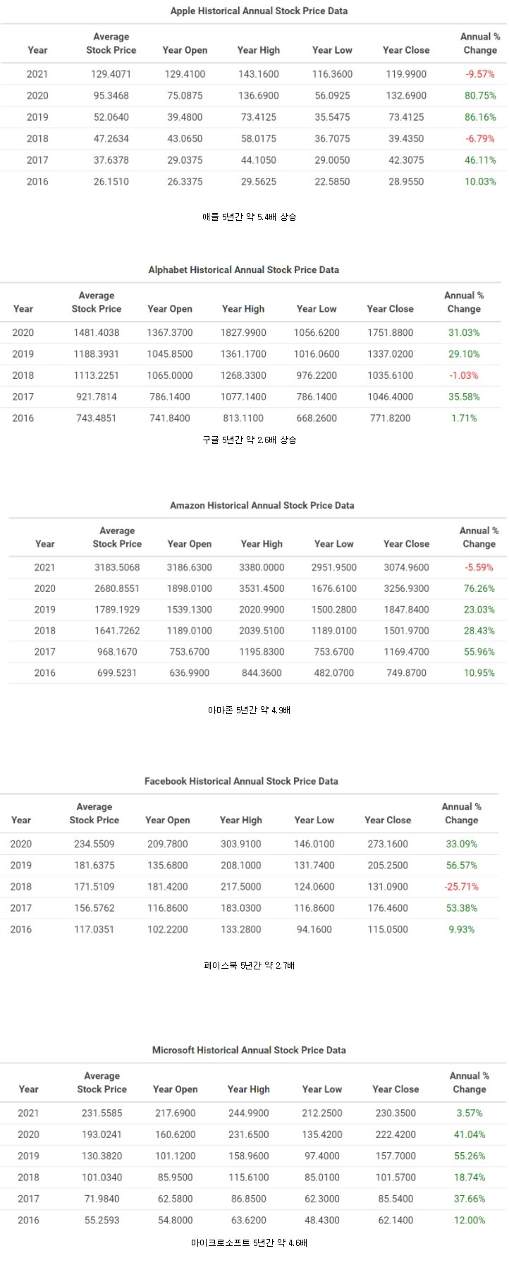Click Year Open header in Alphabet table
This screenshot has height=1270, width=509.
pyautogui.click(x=169, y=308)
